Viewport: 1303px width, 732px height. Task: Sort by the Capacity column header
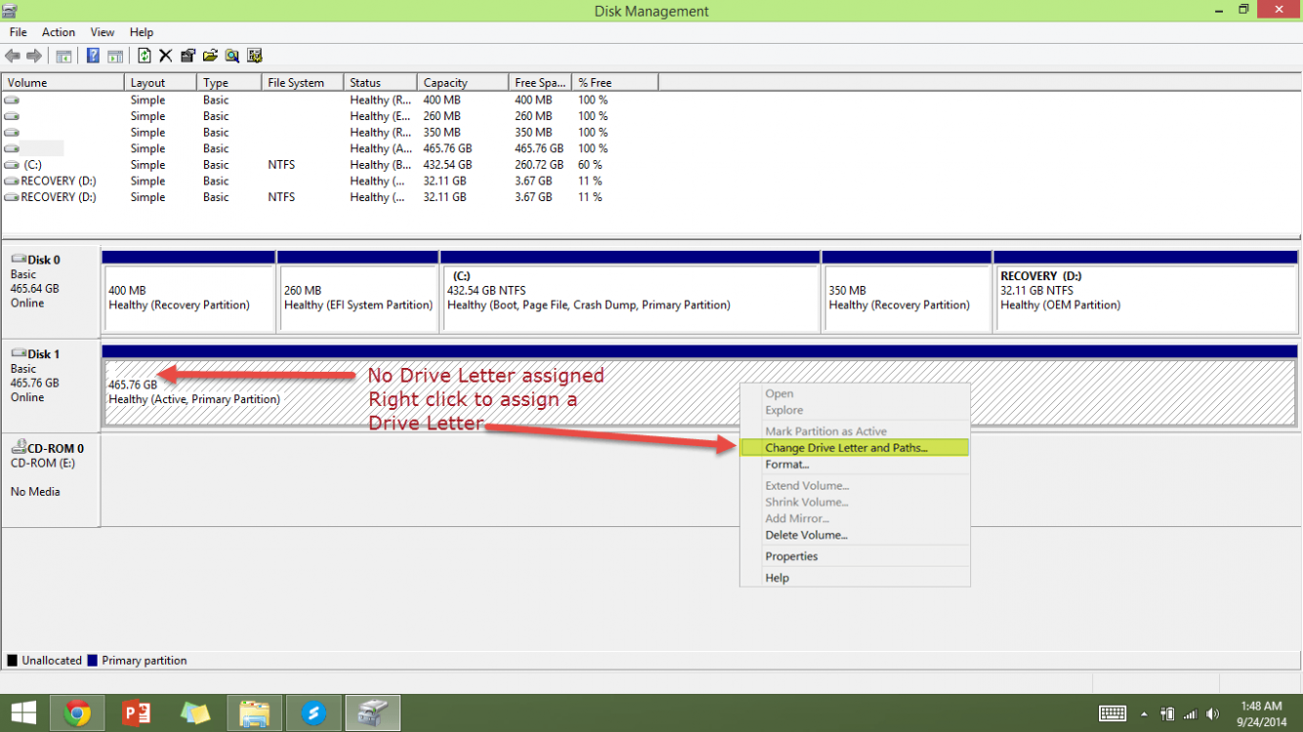pos(462,83)
